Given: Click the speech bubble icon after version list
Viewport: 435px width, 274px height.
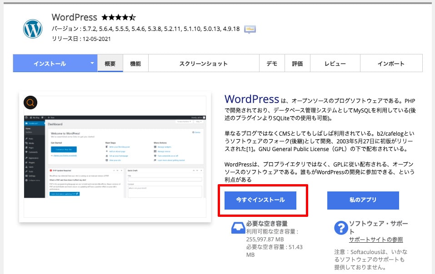Looking at the screenshot, I should pos(250,29).
